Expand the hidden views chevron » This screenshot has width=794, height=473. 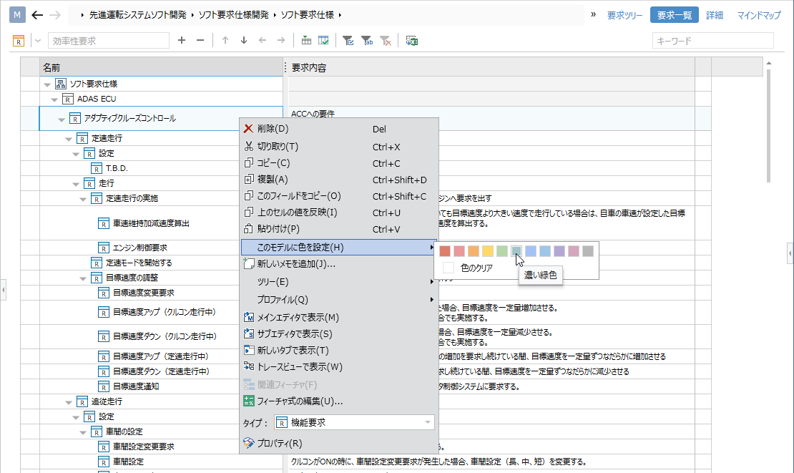593,15
